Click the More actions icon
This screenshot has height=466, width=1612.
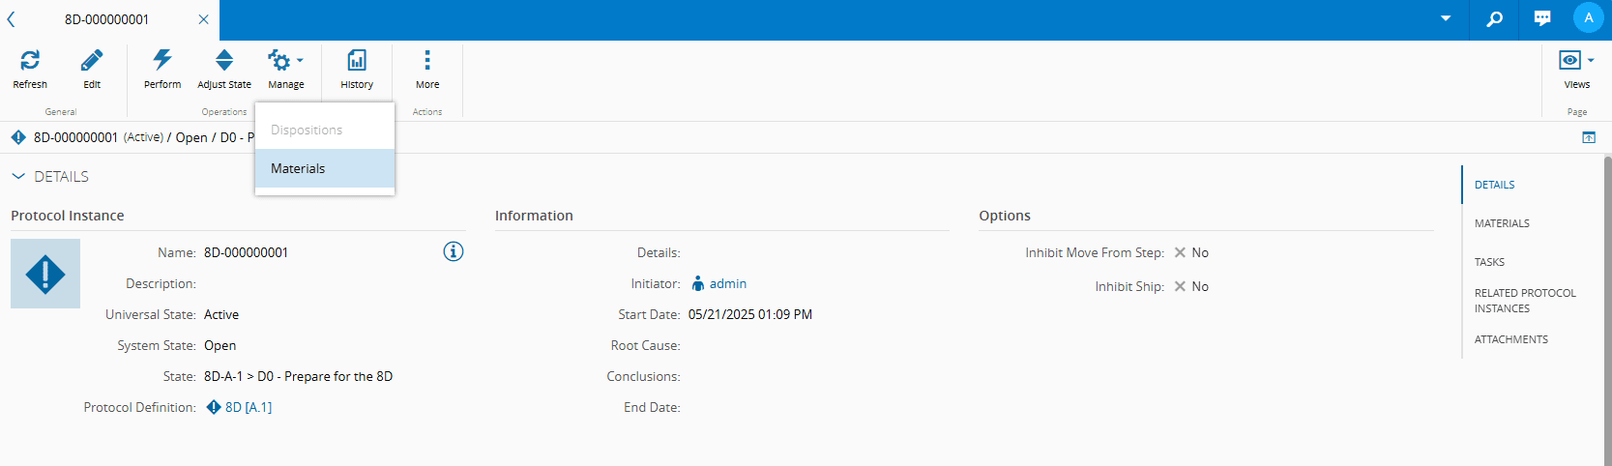point(427,61)
